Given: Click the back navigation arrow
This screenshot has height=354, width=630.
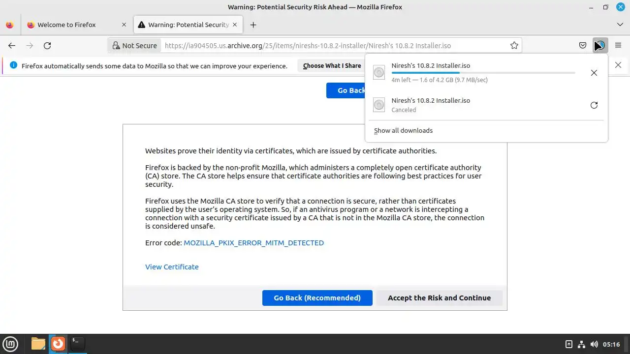Looking at the screenshot, I should 12,46.
